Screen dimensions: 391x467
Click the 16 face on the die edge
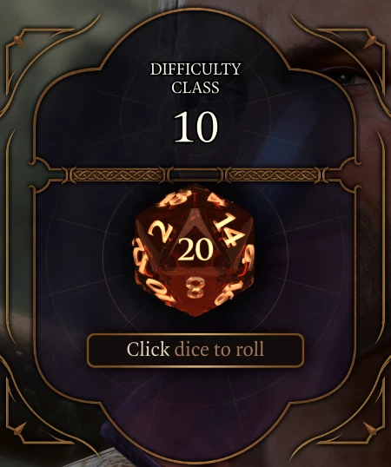pos(227,295)
